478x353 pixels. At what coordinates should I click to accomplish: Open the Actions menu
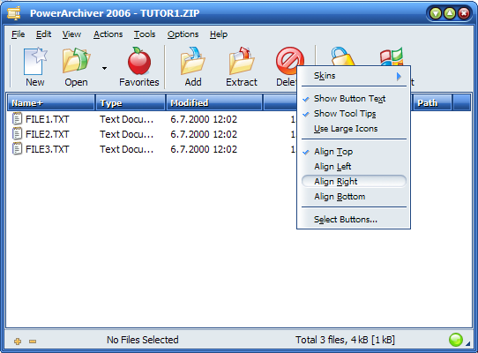click(x=108, y=34)
